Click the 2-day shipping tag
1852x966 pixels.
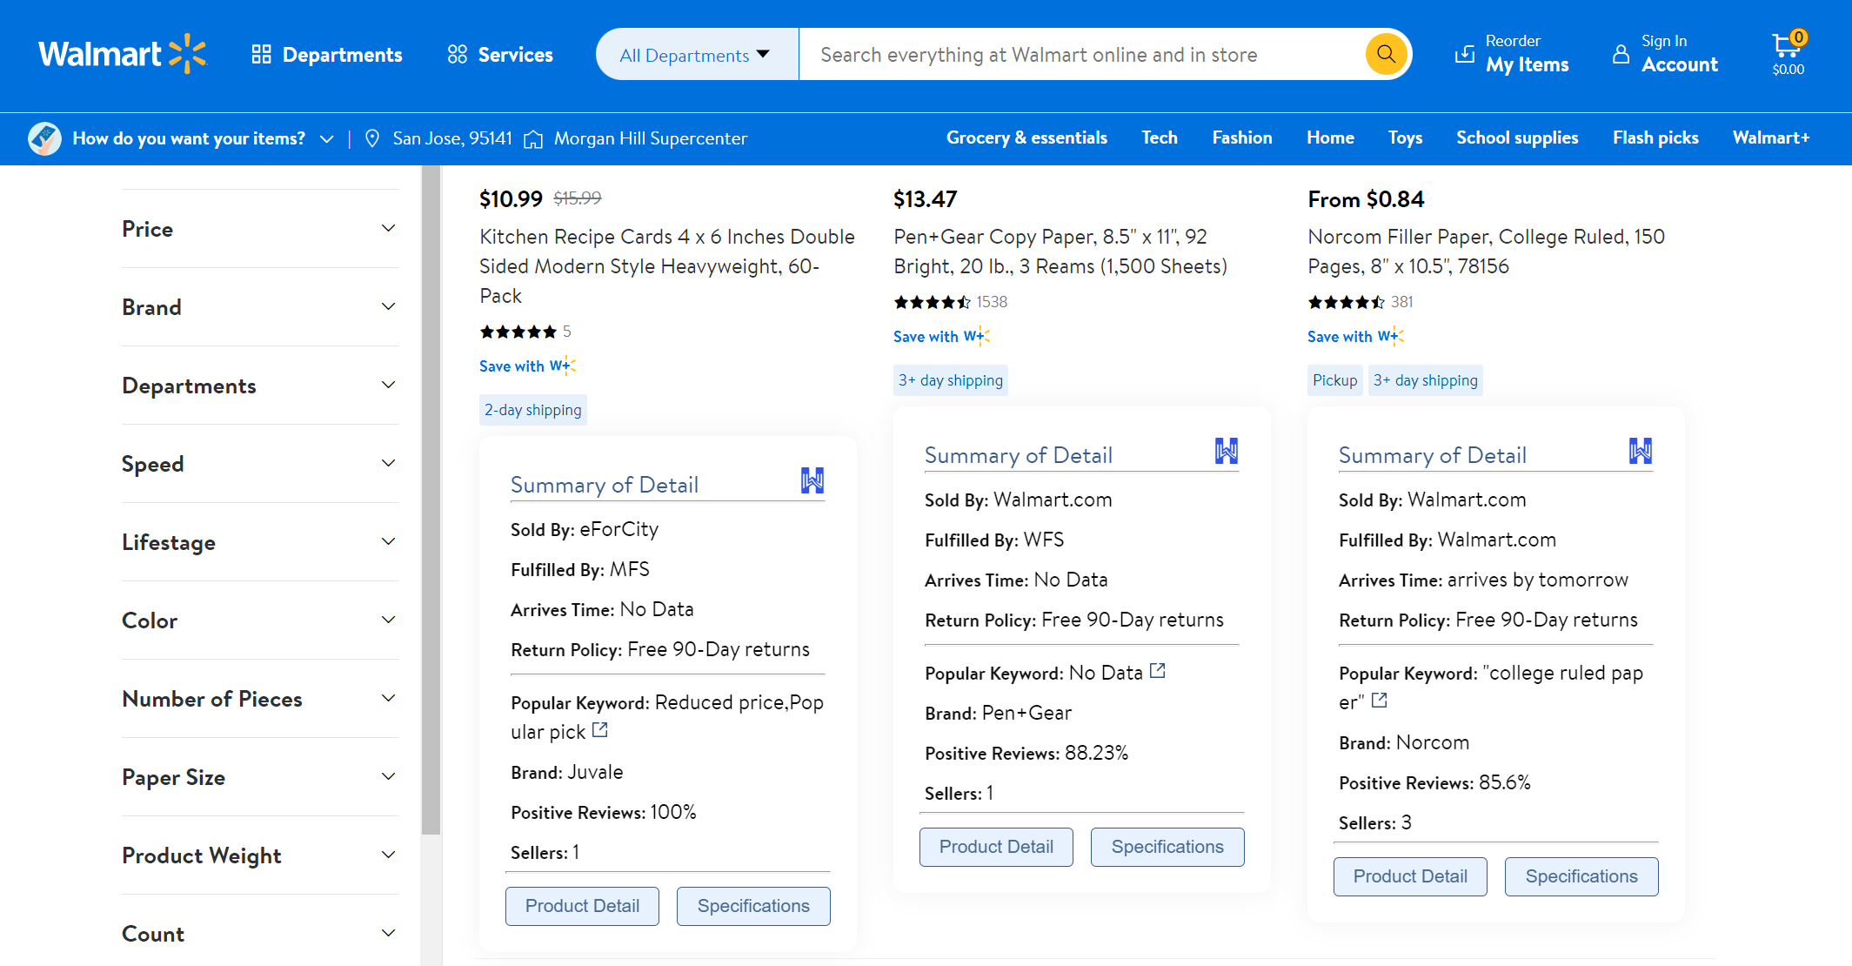[532, 410]
